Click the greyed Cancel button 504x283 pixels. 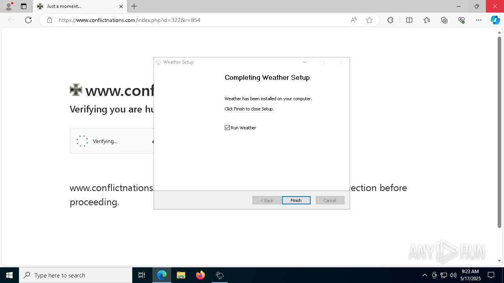coord(330,200)
